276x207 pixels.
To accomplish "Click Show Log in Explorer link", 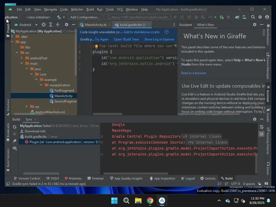I will point(159,39).
